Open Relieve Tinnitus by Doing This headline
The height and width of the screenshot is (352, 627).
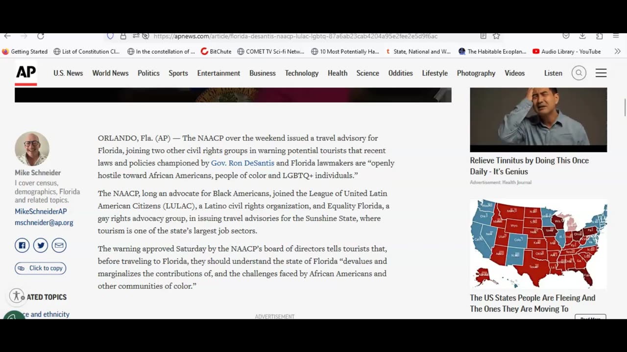point(529,166)
